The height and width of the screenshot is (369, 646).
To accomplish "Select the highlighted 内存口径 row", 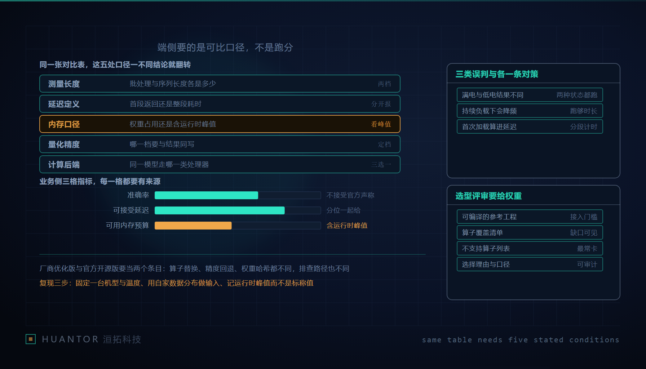I will pos(220,124).
